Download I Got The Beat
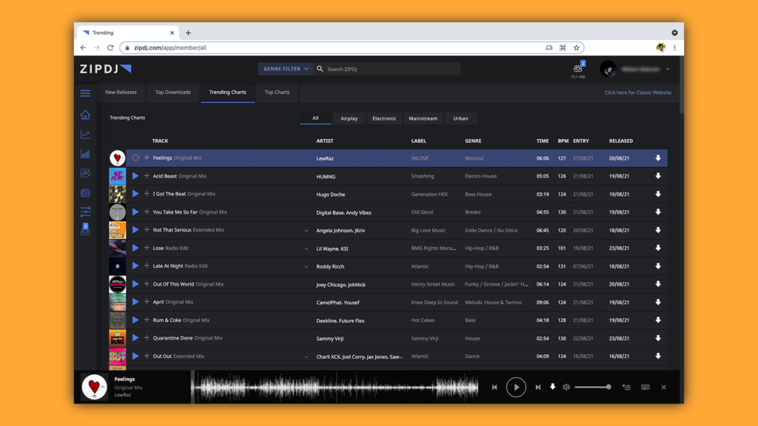758x426 pixels. coord(658,195)
